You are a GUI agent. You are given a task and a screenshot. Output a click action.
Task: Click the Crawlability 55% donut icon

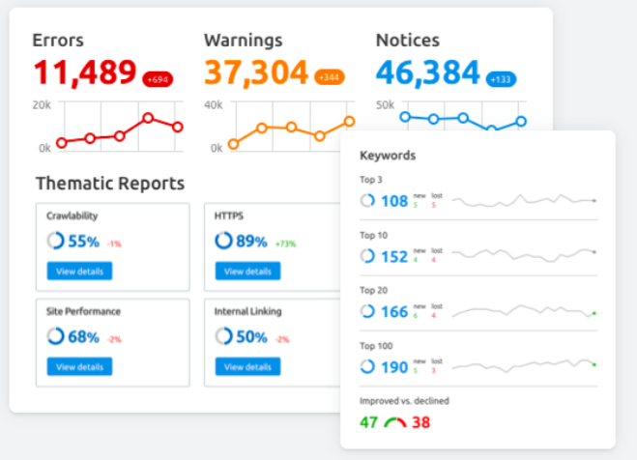pyautogui.click(x=55, y=242)
